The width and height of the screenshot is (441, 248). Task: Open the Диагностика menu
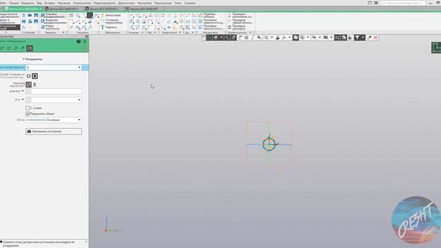[126, 3]
